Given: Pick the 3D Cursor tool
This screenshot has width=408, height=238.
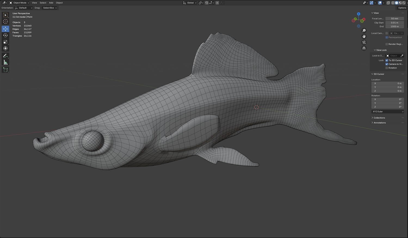Looking at the screenshot, I should (5, 22).
